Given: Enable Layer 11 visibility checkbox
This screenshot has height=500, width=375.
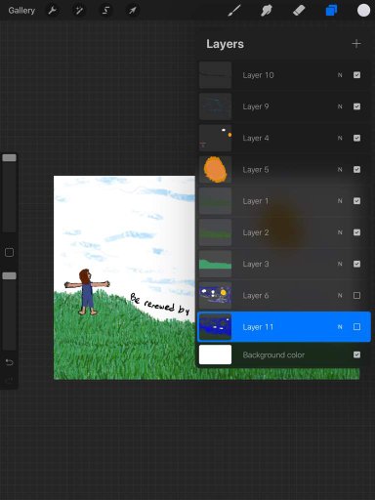Looking at the screenshot, I should click(x=356, y=326).
